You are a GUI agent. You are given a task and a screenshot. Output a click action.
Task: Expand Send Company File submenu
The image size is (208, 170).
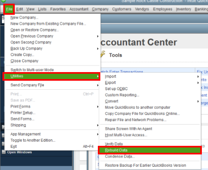[52, 85]
